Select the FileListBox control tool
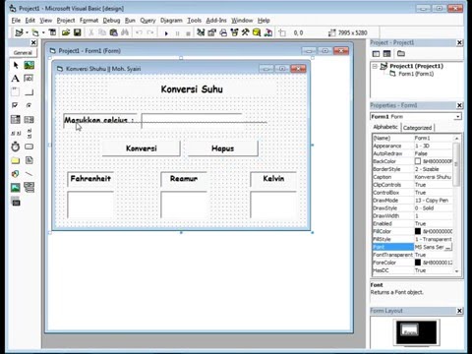Screen dimensions: 472x354 click(x=29, y=160)
